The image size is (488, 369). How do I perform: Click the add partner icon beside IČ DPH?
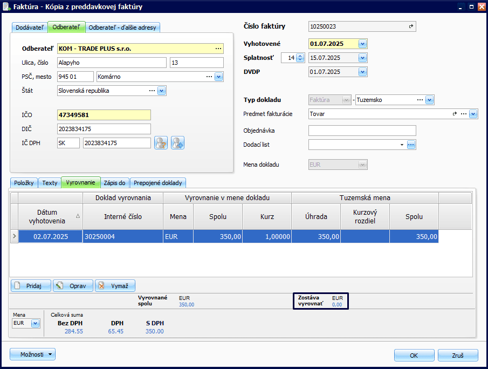178,143
